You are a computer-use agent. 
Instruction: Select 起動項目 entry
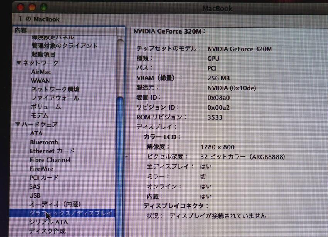(x=43, y=54)
